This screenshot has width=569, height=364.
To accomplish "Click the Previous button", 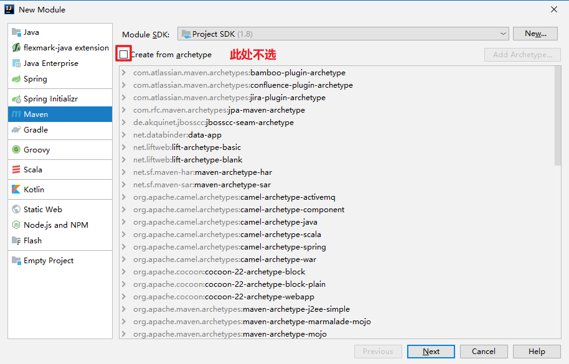I will tap(378, 352).
